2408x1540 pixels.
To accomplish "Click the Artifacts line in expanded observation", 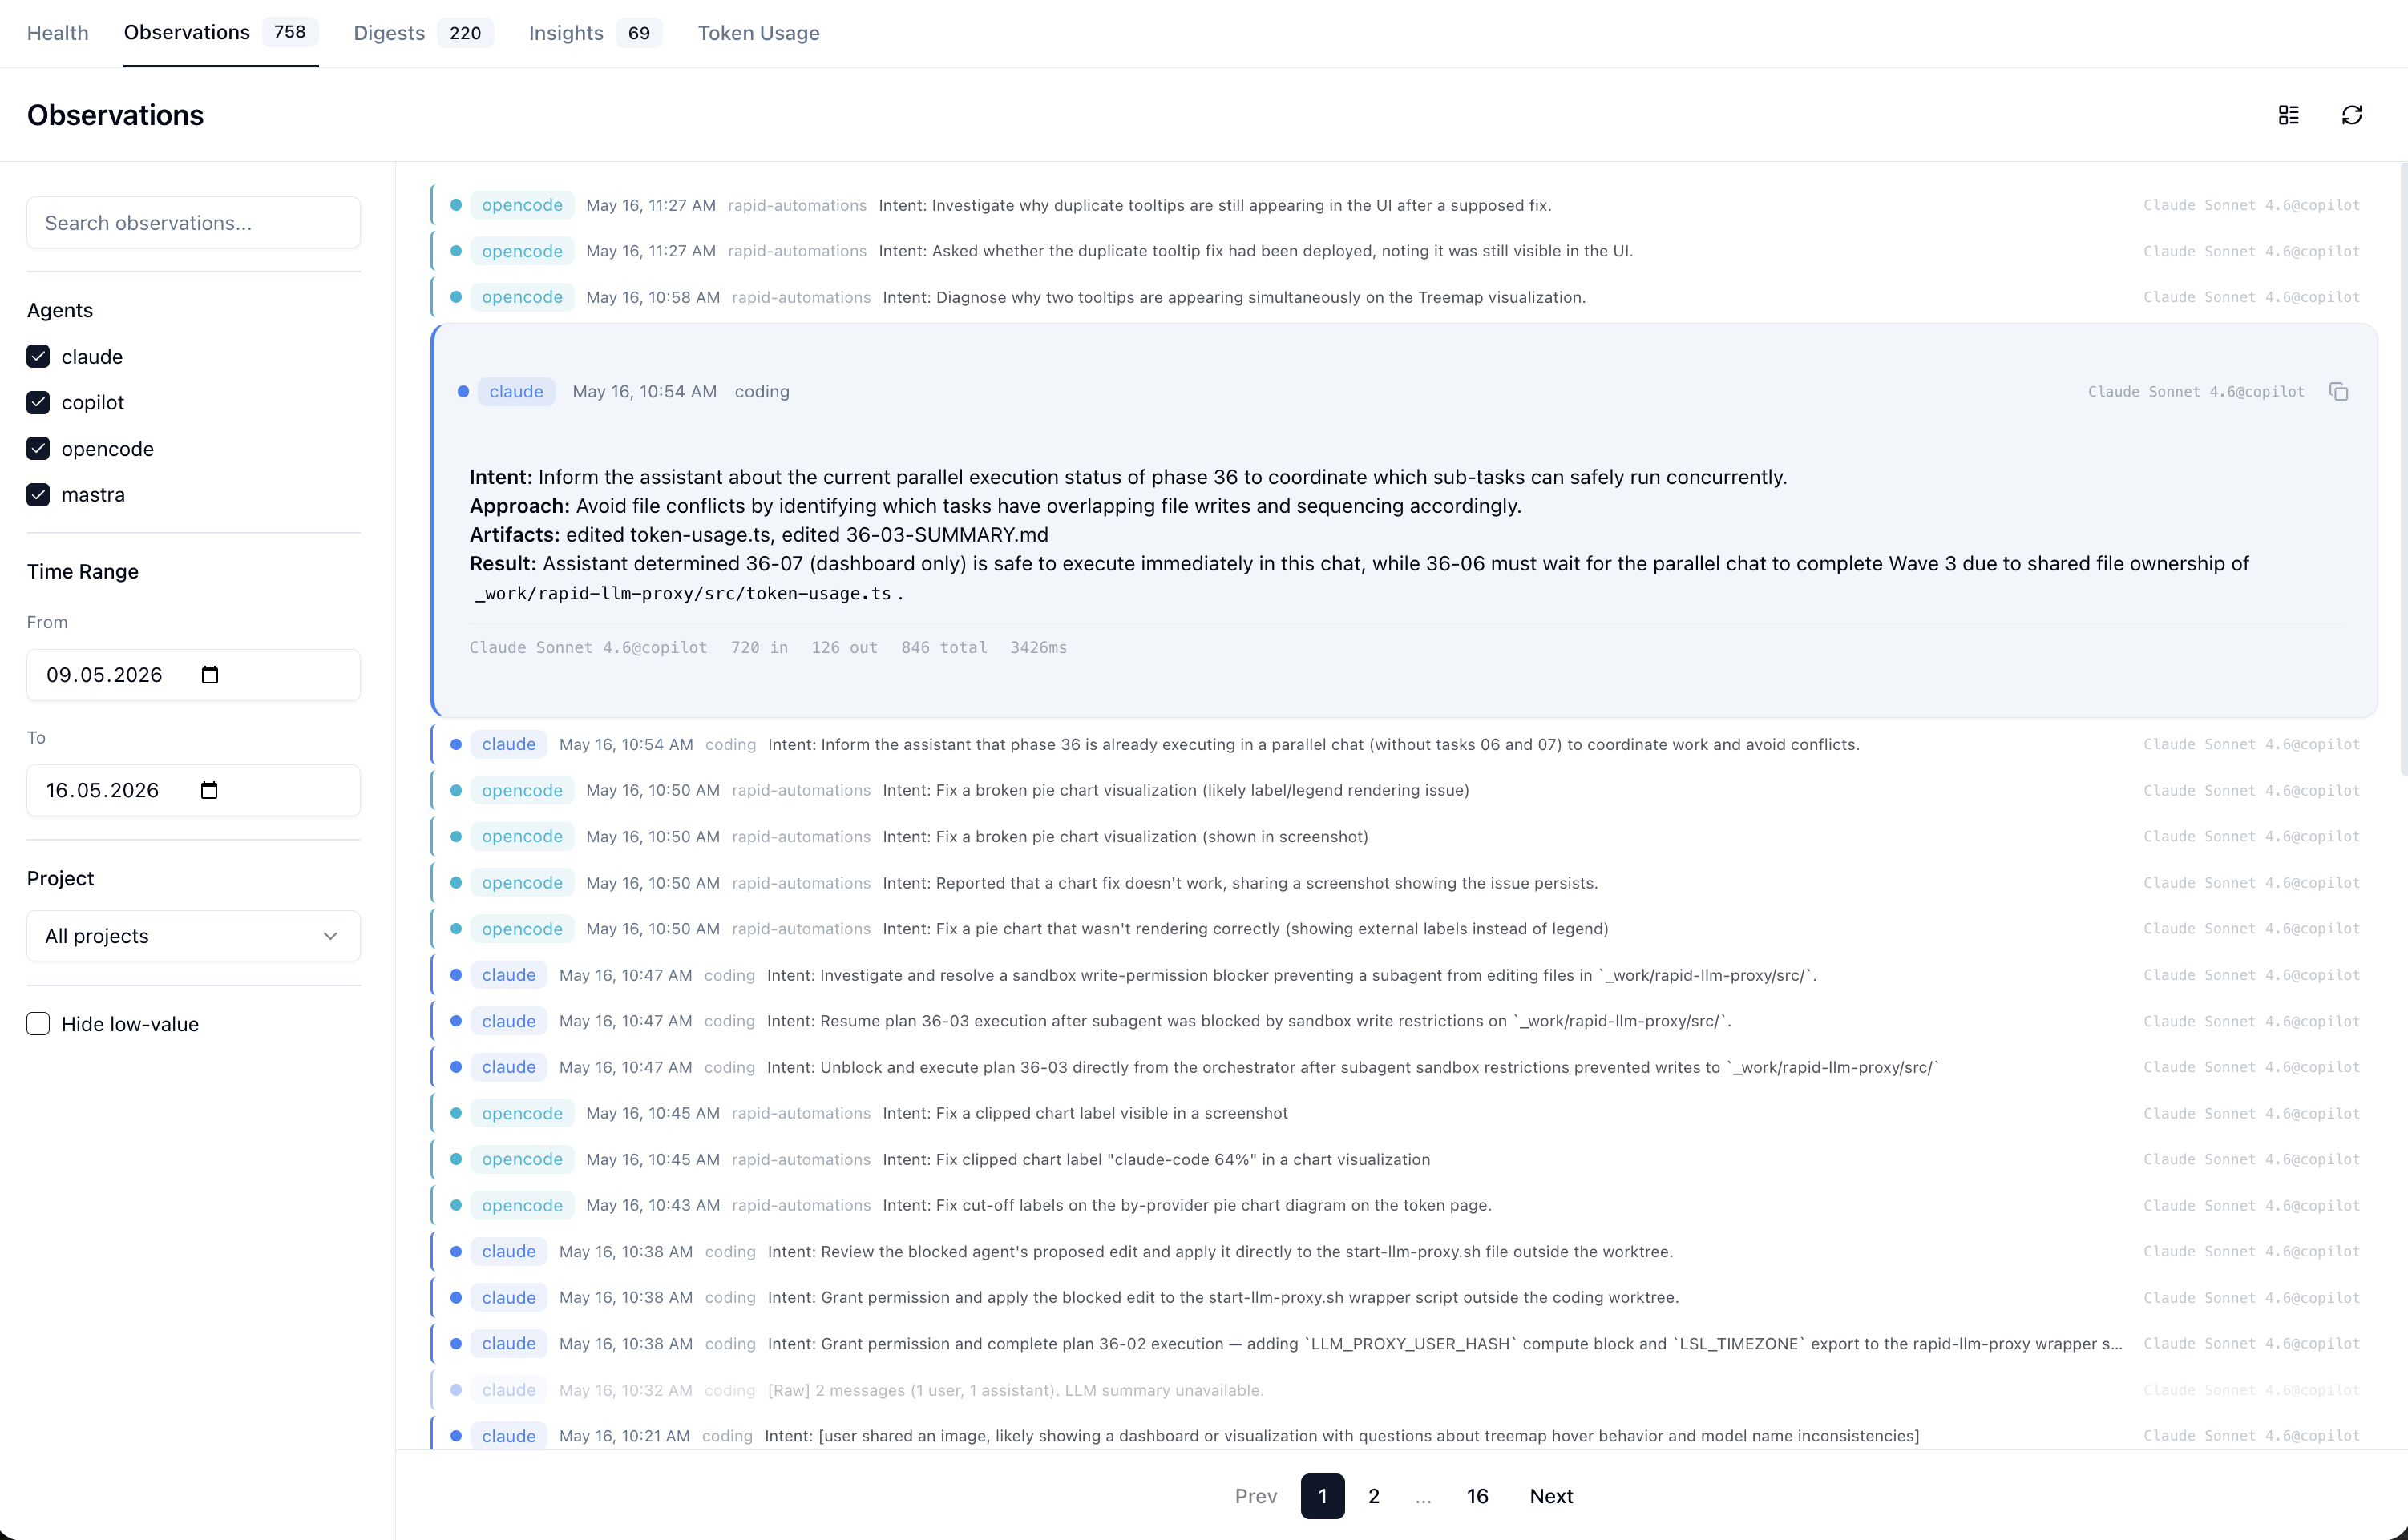I will [759, 535].
